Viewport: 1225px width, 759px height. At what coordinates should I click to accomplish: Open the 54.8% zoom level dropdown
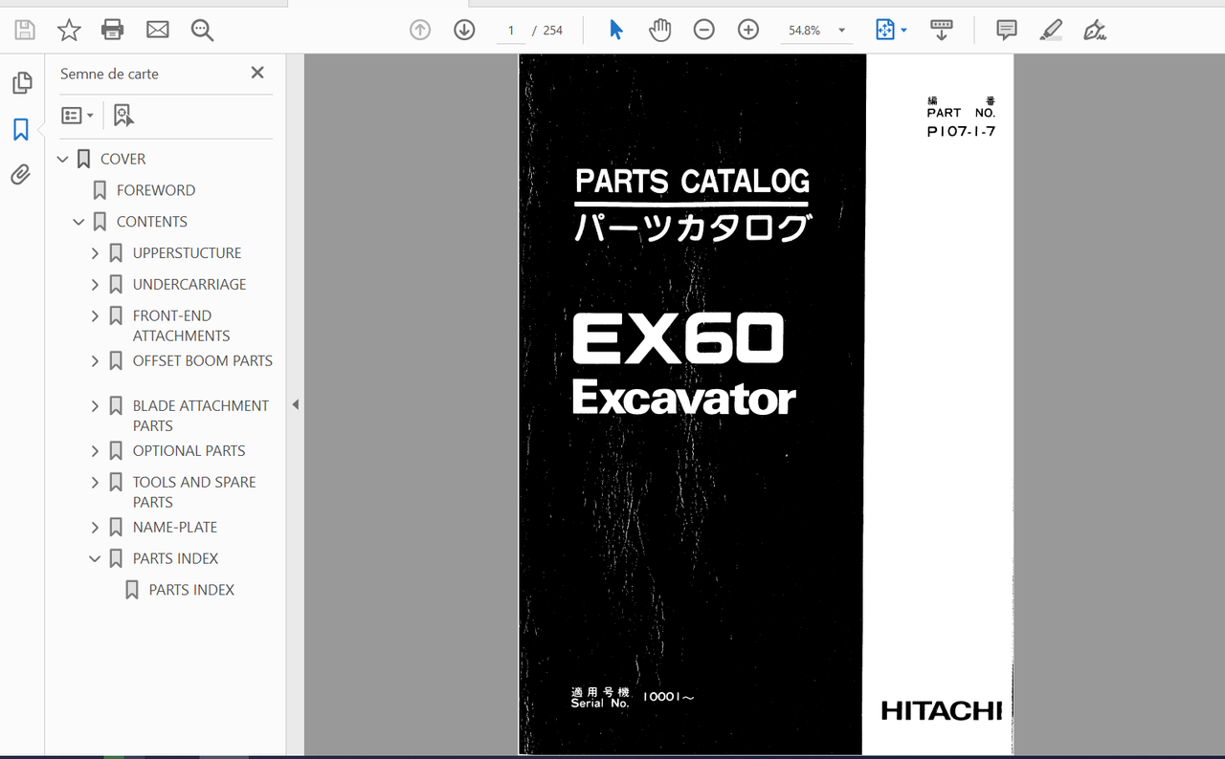pos(816,30)
